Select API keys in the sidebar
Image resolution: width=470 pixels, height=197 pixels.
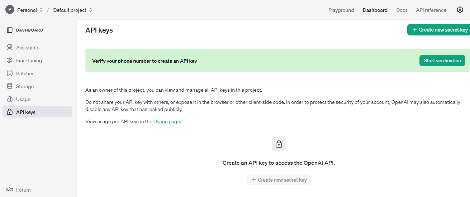click(x=37, y=112)
